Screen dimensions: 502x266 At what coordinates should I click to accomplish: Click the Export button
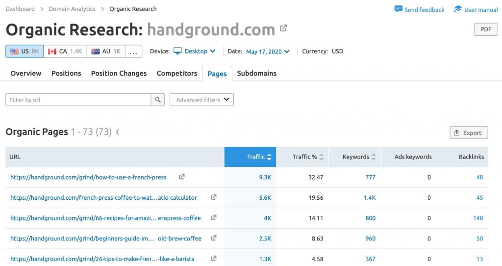tap(469, 133)
